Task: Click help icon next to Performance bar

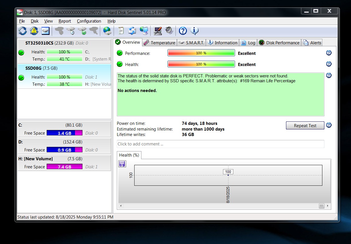Action: click(329, 53)
